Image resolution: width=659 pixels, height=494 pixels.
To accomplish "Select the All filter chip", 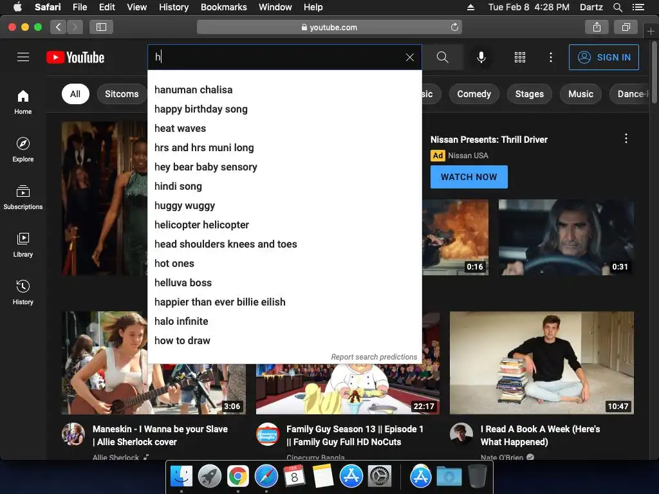I will pos(75,94).
